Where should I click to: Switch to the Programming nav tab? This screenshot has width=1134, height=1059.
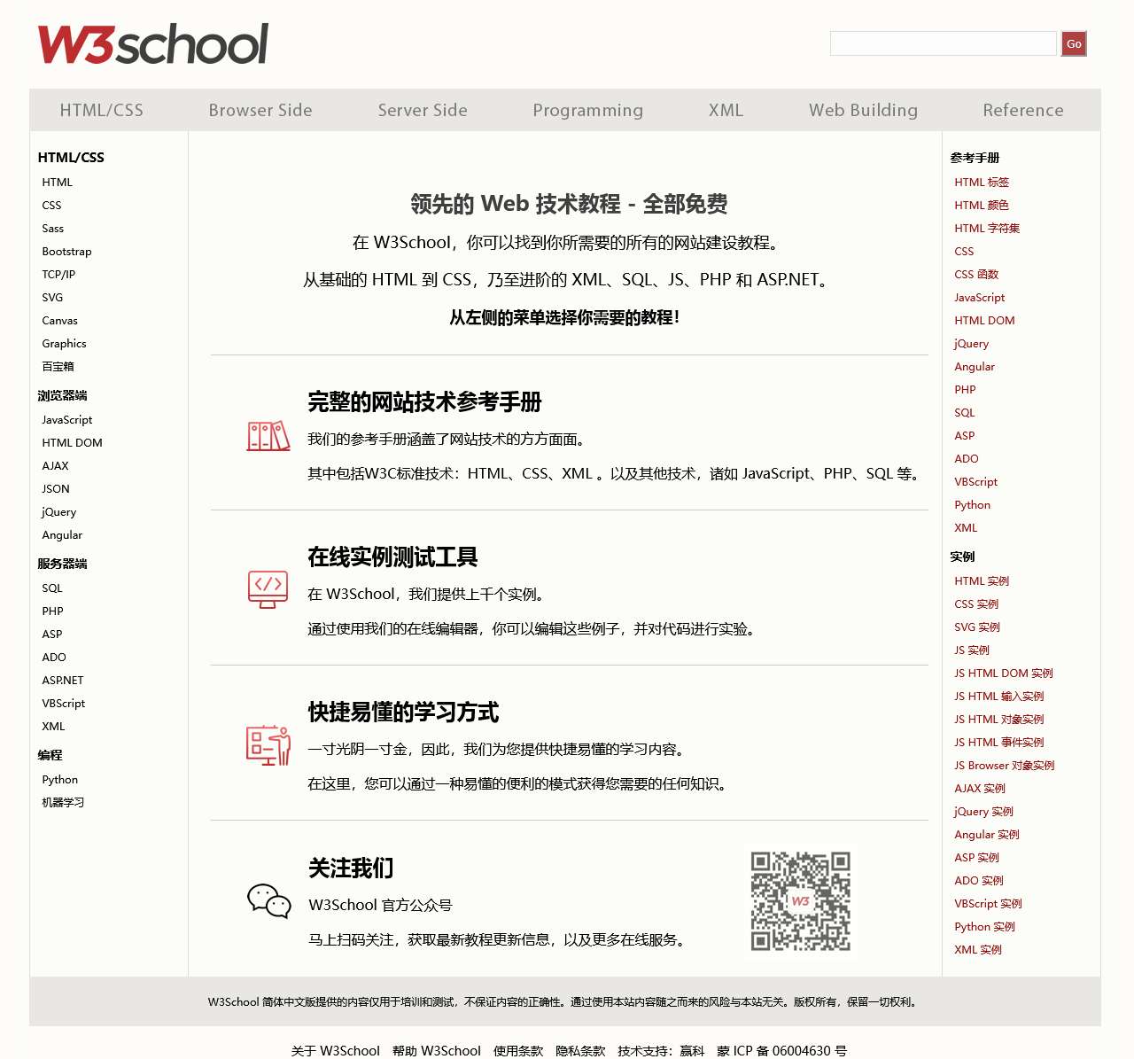(x=587, y=110)
